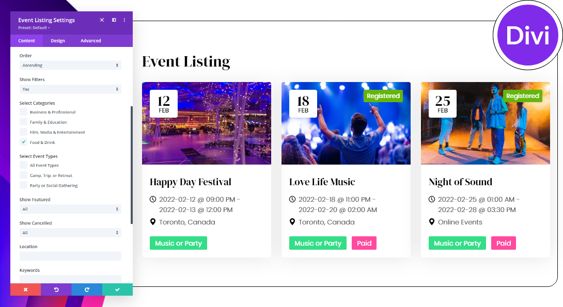Image resolution: width=563 pixels, height=307 pixels.
Task: Uncheck the Food & Drink category
Action: click(23, 142)
